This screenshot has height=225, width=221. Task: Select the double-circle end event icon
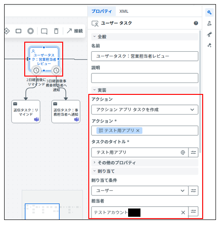31,31
